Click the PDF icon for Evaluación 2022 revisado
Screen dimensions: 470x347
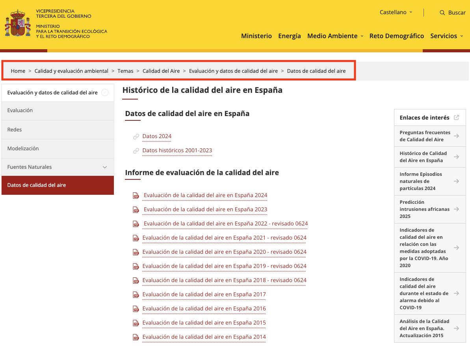[136, 223]
